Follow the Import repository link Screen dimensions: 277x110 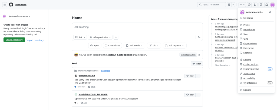[35, 40]
